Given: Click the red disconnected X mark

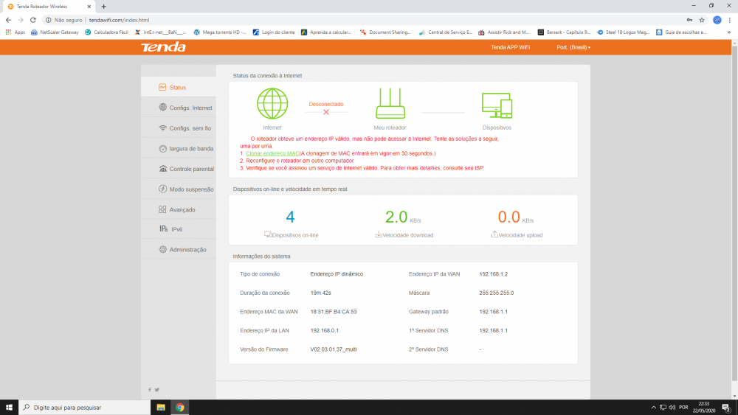Looking at the screenshot, I should 325,112.
